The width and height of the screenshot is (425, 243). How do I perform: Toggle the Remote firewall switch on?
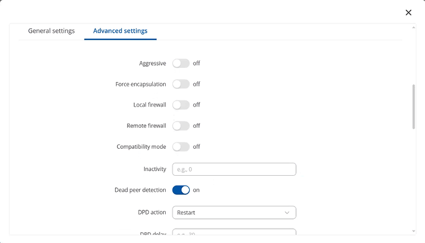tap(181, 126)
